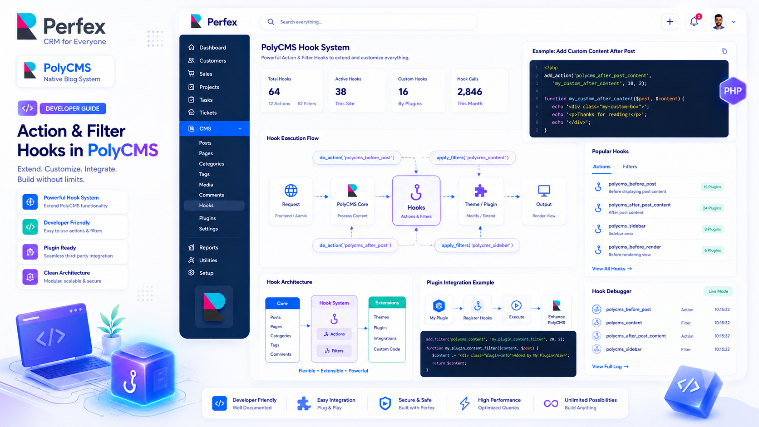Click the My Plugin cube icon
The height and width of the screenshot is (427, 759).
[439, 306]
